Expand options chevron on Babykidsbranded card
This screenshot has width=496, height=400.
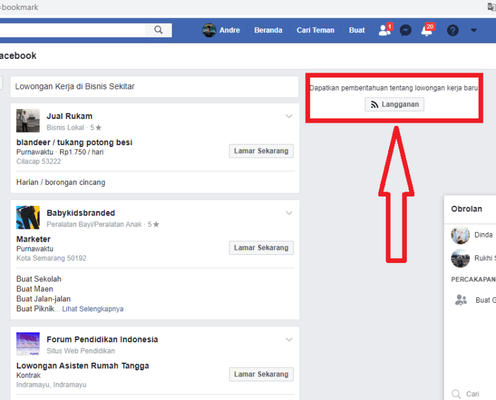(289, 213)
